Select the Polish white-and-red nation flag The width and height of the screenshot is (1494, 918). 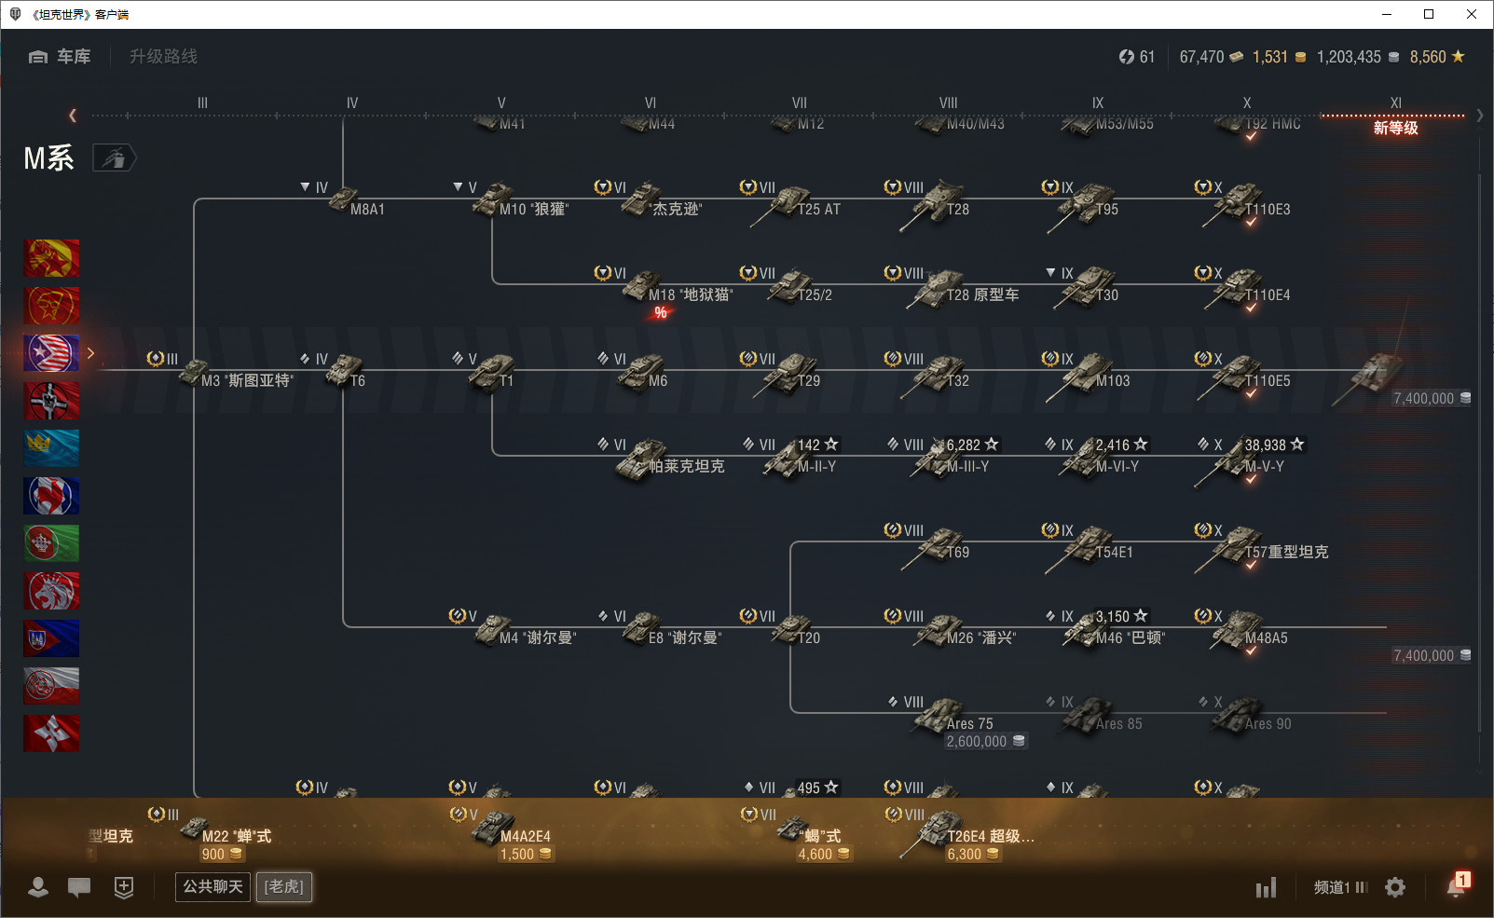51,686
